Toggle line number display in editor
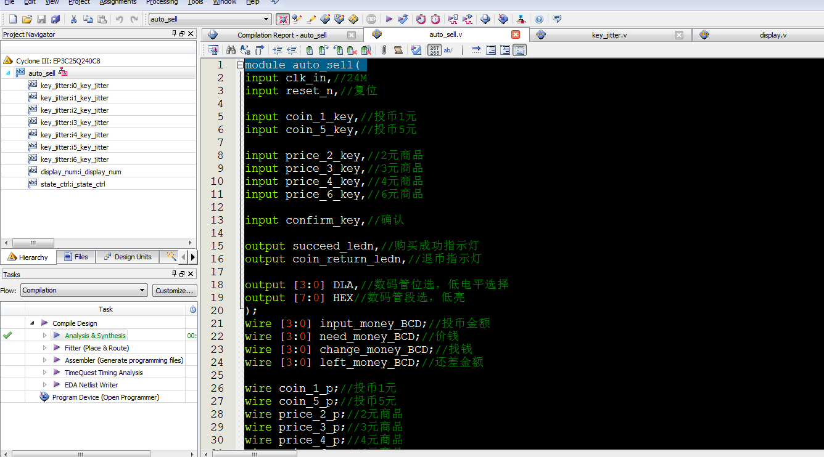This screenshot has width=824, height=457. point(434,50)
